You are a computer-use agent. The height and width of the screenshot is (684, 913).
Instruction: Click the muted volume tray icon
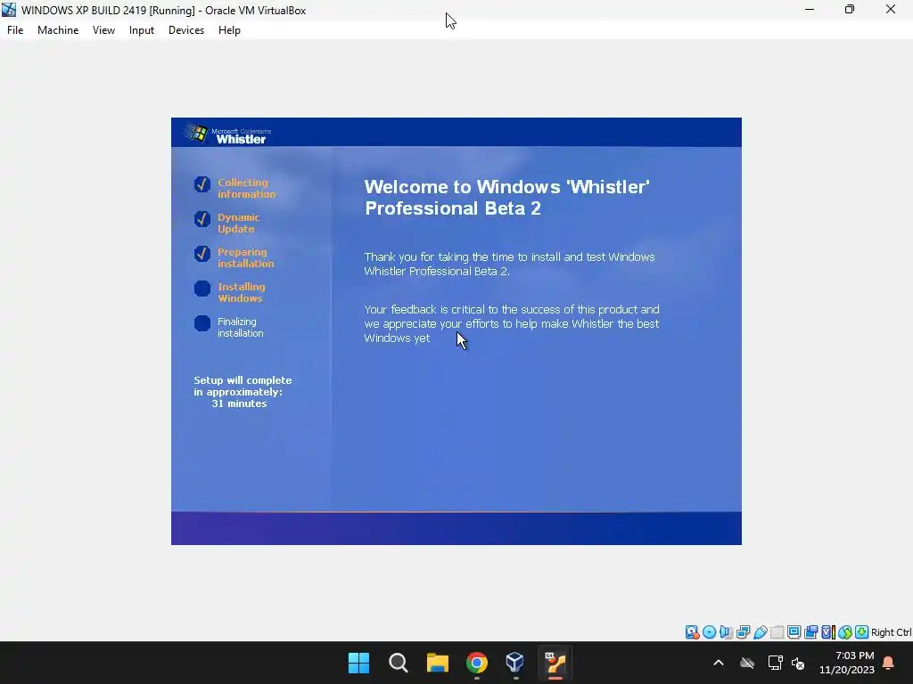point(798,663)
